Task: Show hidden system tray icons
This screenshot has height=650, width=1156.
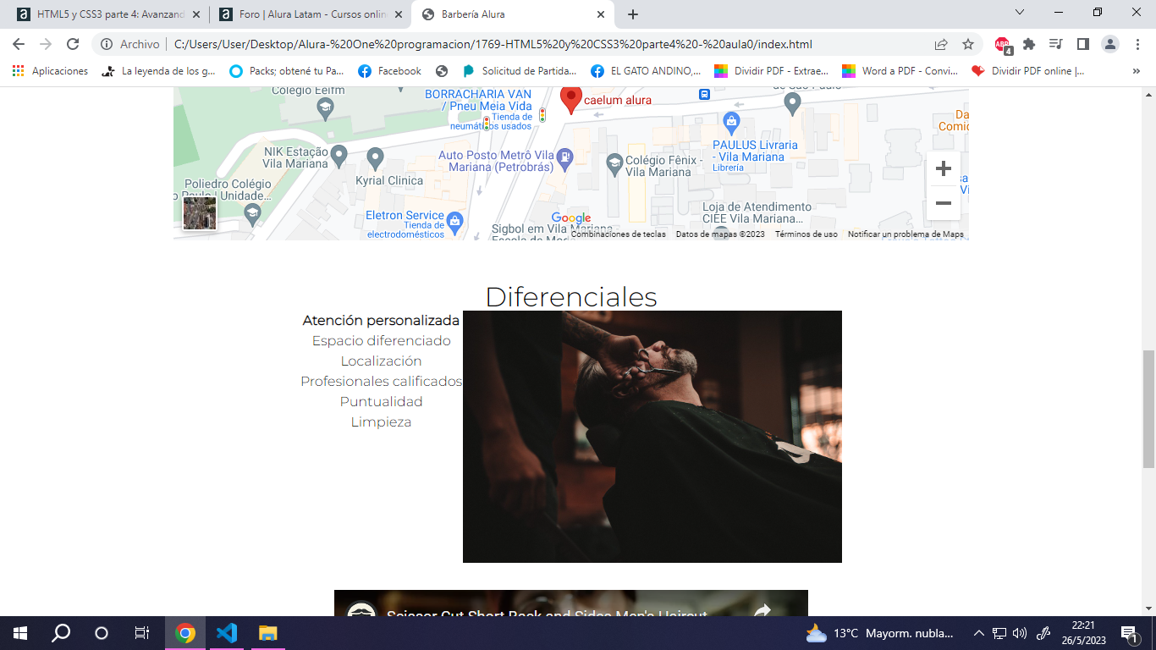Action: pos(978,633)
